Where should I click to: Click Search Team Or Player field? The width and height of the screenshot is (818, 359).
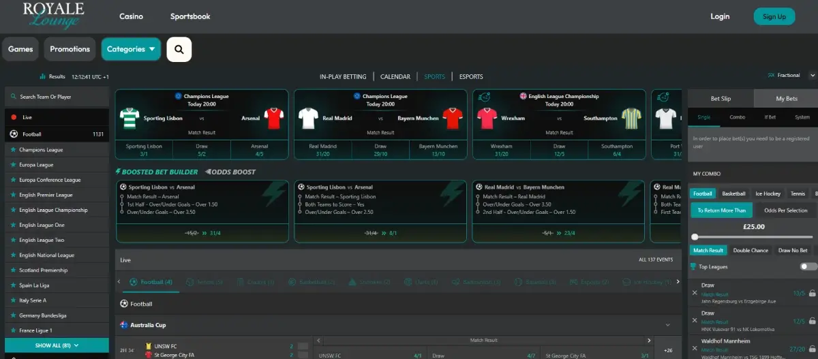[57, 97]
